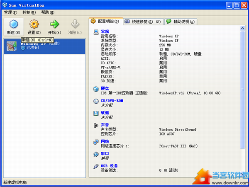The image size is (249, 187).
Task: Click the CD/DVD-ROM disc icon
Action: (96, 101)
